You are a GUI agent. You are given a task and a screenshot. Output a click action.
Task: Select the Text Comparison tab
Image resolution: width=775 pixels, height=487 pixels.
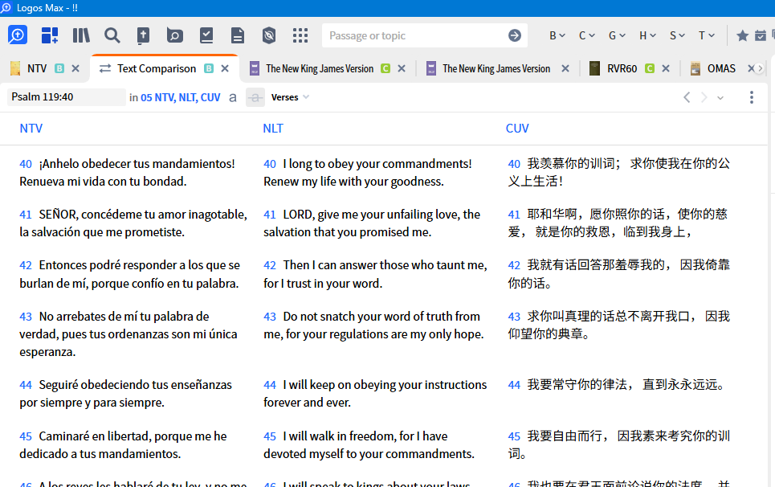click(x=156, y=69)
